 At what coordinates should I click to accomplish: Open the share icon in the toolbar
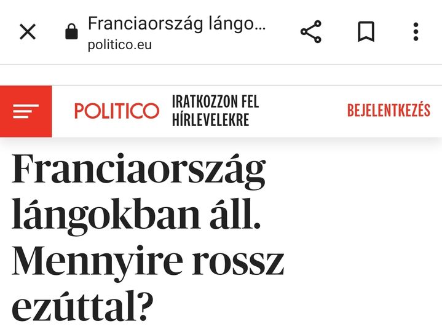pyautogui.click(x=311, y=32)
